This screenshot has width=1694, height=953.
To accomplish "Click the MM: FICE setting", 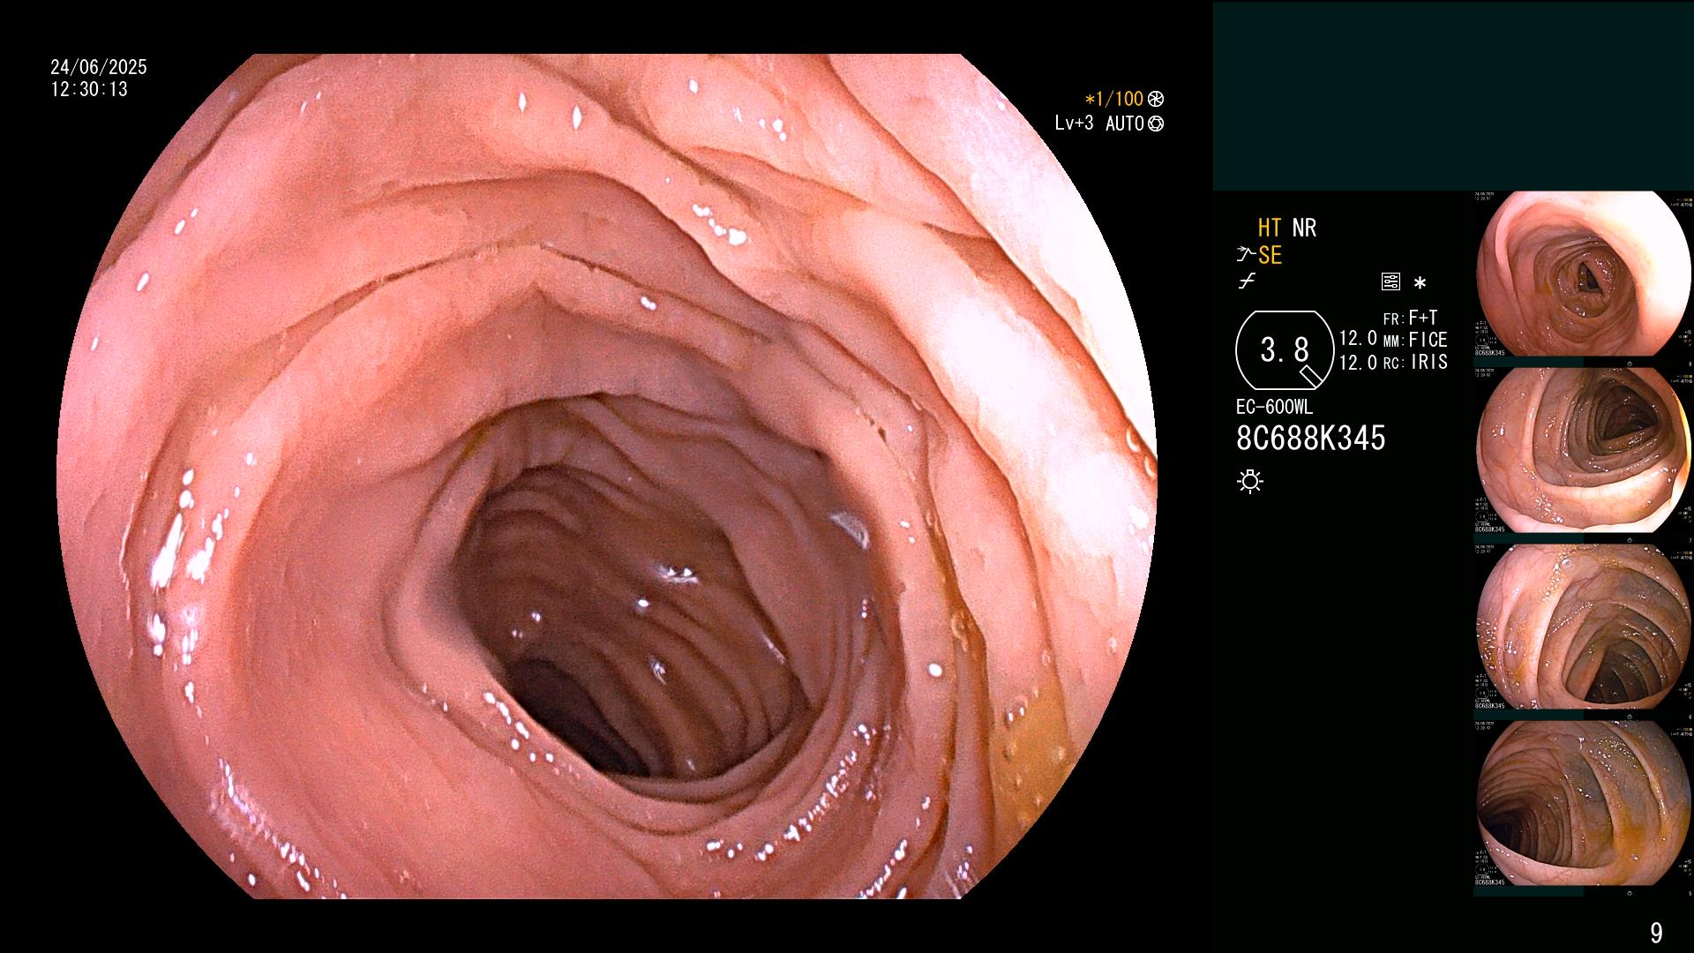I will 1415,341.
